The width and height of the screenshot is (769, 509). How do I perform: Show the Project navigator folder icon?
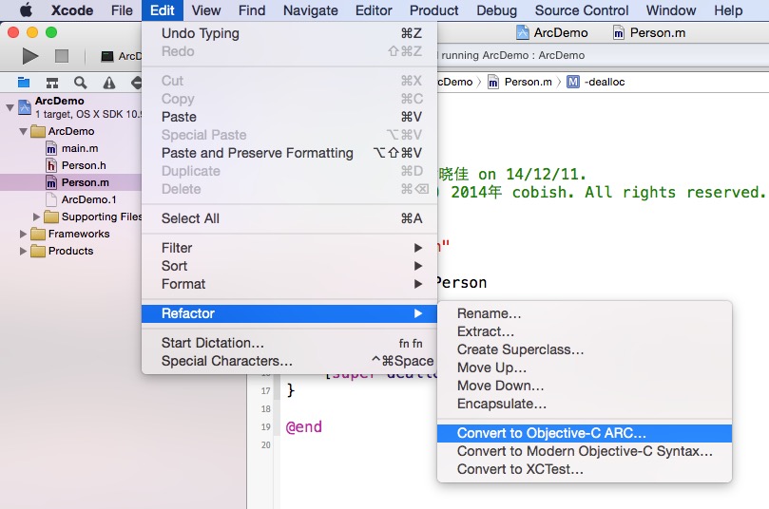point(24,83)
